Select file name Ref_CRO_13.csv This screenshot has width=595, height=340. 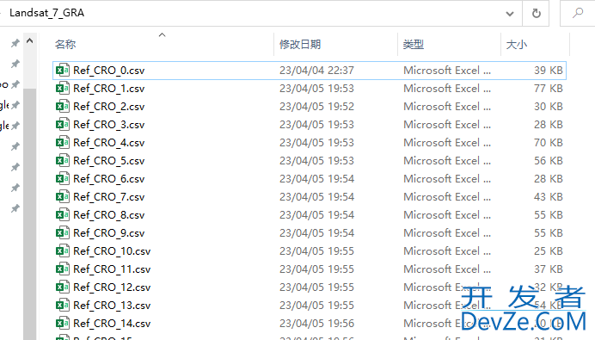112,305
